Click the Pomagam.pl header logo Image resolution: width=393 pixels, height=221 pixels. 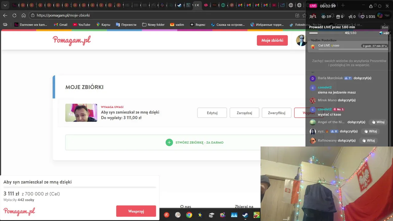[72, 41]
